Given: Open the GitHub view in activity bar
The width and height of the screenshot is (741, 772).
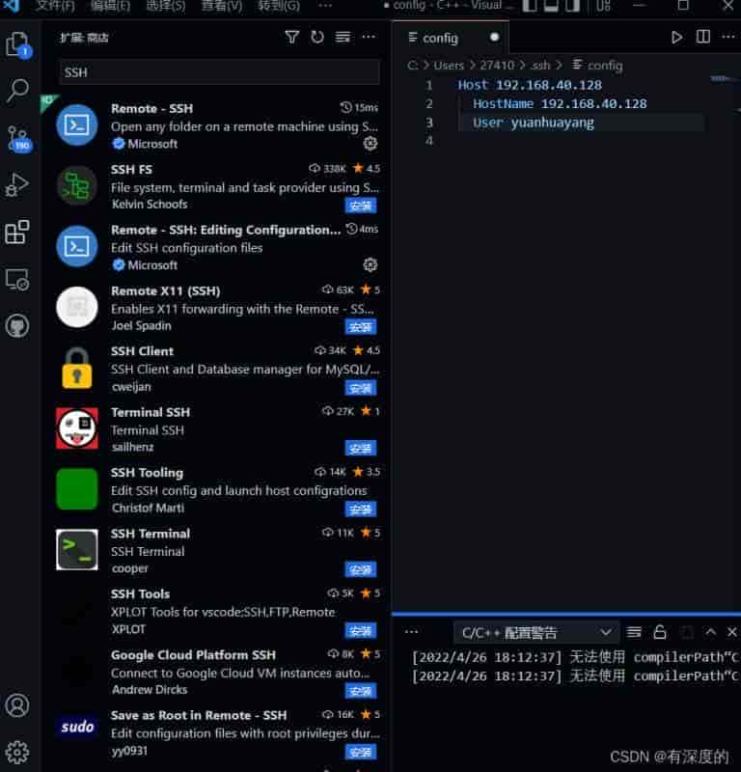Looking at the screenshot, I should pyautogui.click(x=17, y=326).
